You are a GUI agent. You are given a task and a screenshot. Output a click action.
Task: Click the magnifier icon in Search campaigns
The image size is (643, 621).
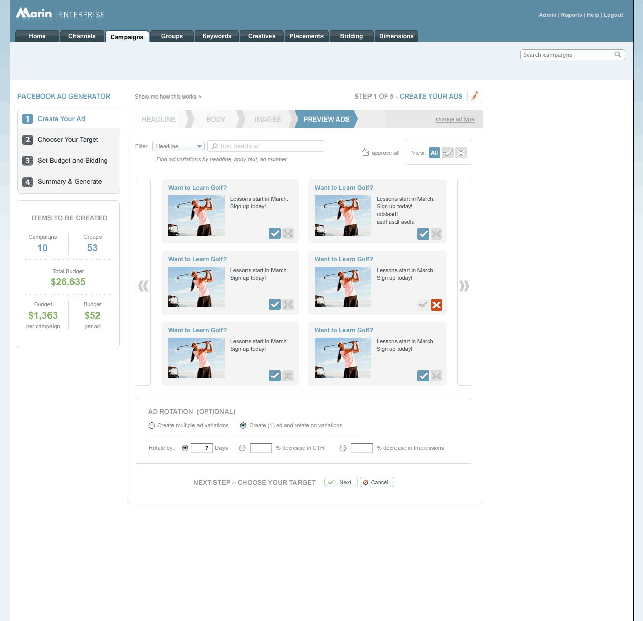coord(617,55)
